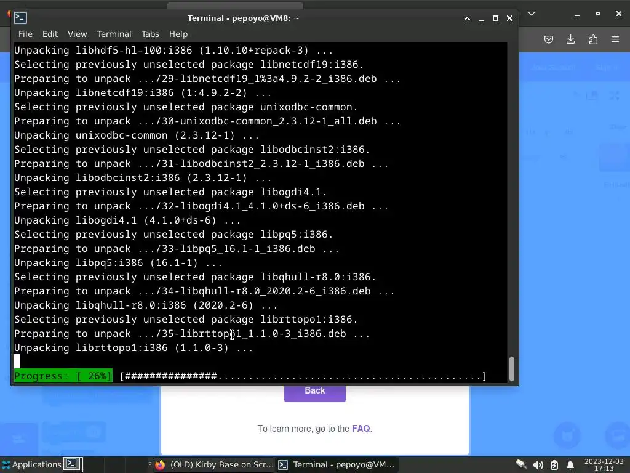The image size is (630, 473).
Task: Minimize the Firefox window
Action: [577, 14]
